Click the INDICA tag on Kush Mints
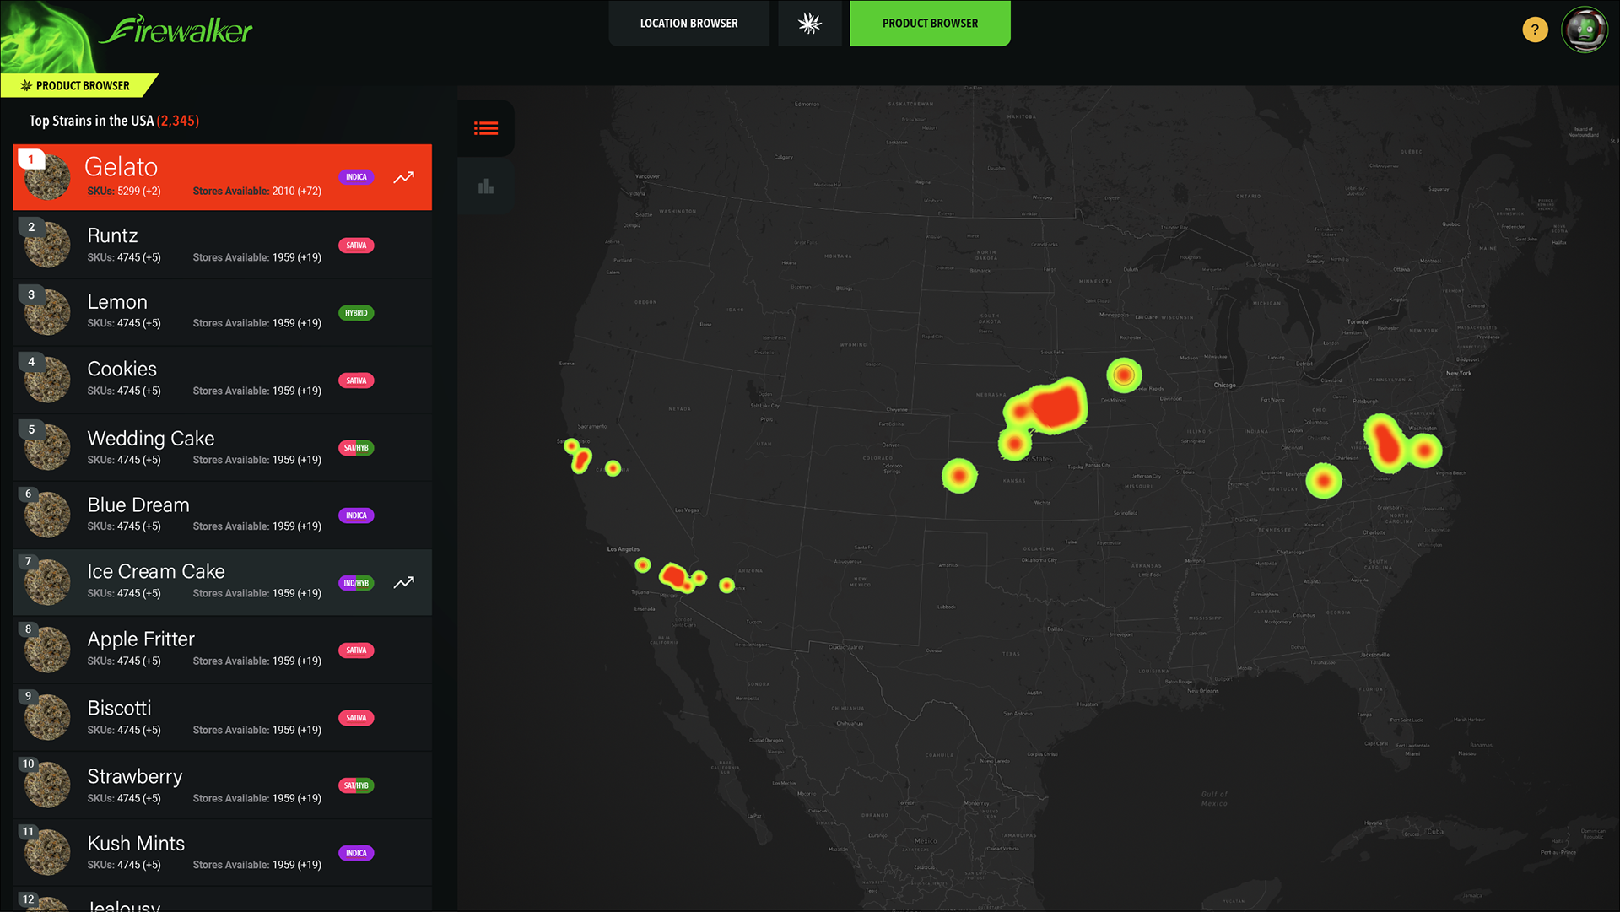 [x=356, y=853]
